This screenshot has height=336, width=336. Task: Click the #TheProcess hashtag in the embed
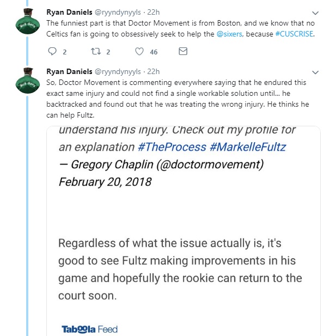tap(171, 147)
